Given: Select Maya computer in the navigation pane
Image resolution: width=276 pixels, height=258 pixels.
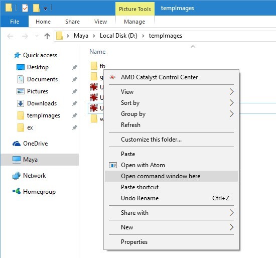Looking at the screenshot, I should [x=40, y=160].
